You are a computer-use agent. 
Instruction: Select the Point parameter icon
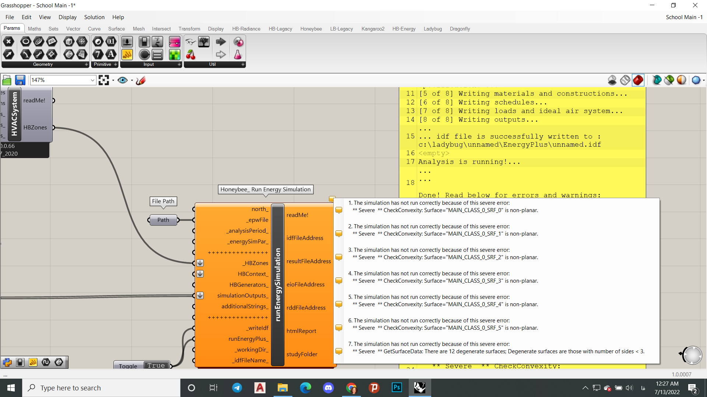coord(8,42)
